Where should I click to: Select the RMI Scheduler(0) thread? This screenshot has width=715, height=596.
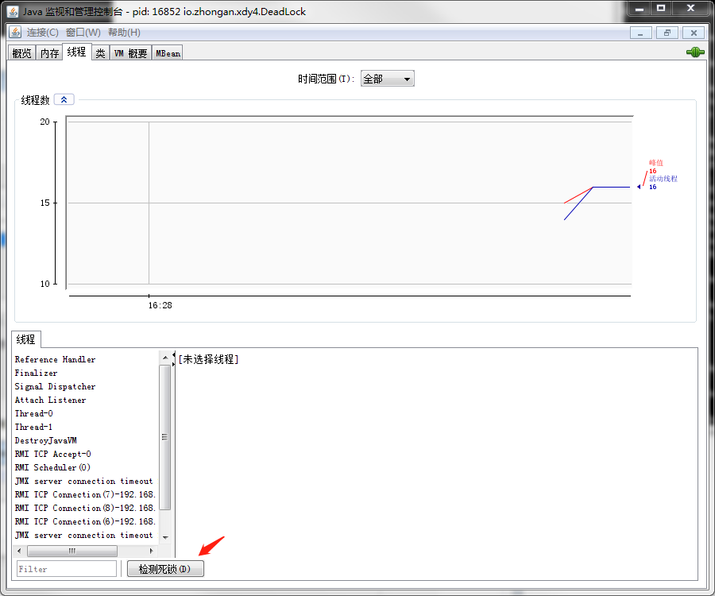[x=52, y=467]
